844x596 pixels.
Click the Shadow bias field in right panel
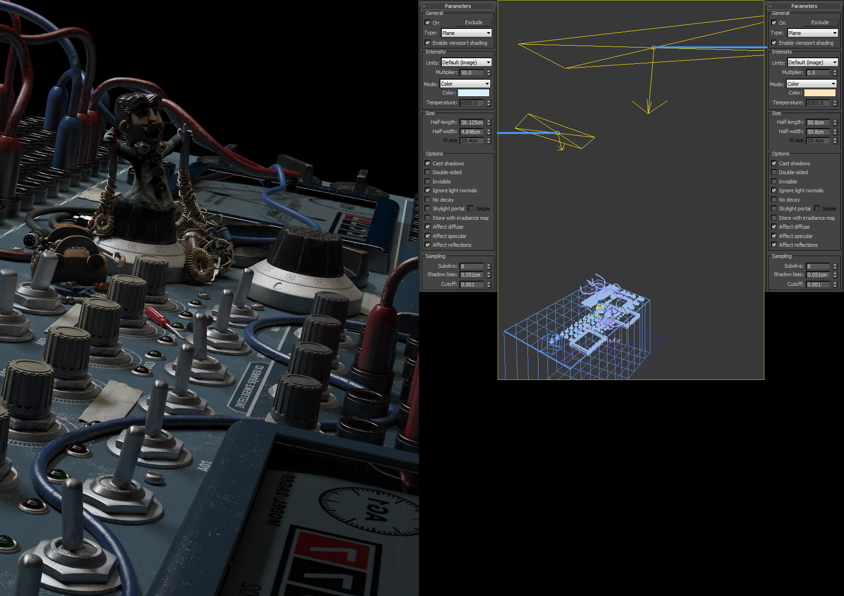coord(817,275)
